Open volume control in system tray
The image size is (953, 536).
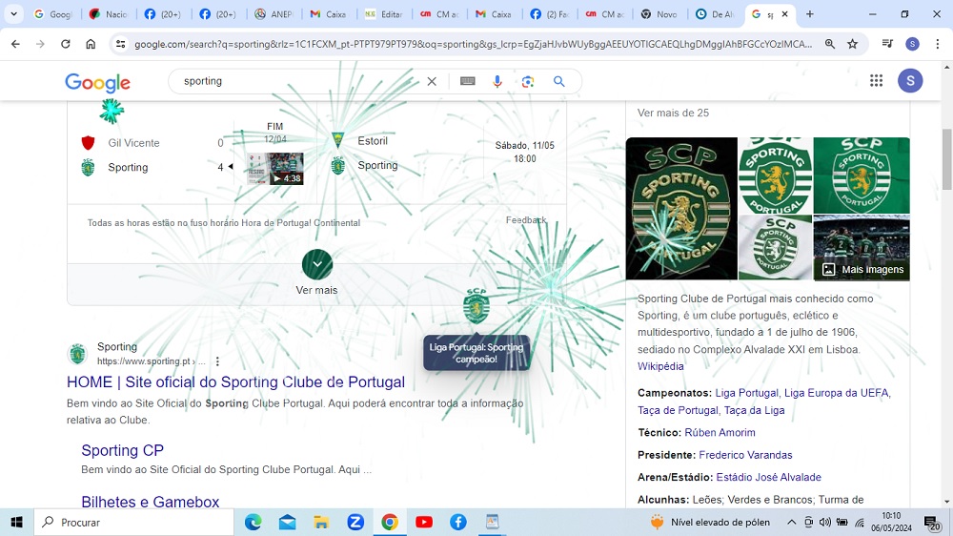(824, 522)
